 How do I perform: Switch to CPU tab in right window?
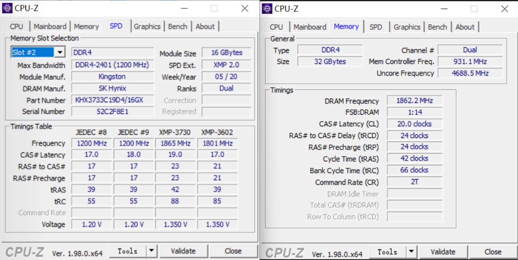276,27
